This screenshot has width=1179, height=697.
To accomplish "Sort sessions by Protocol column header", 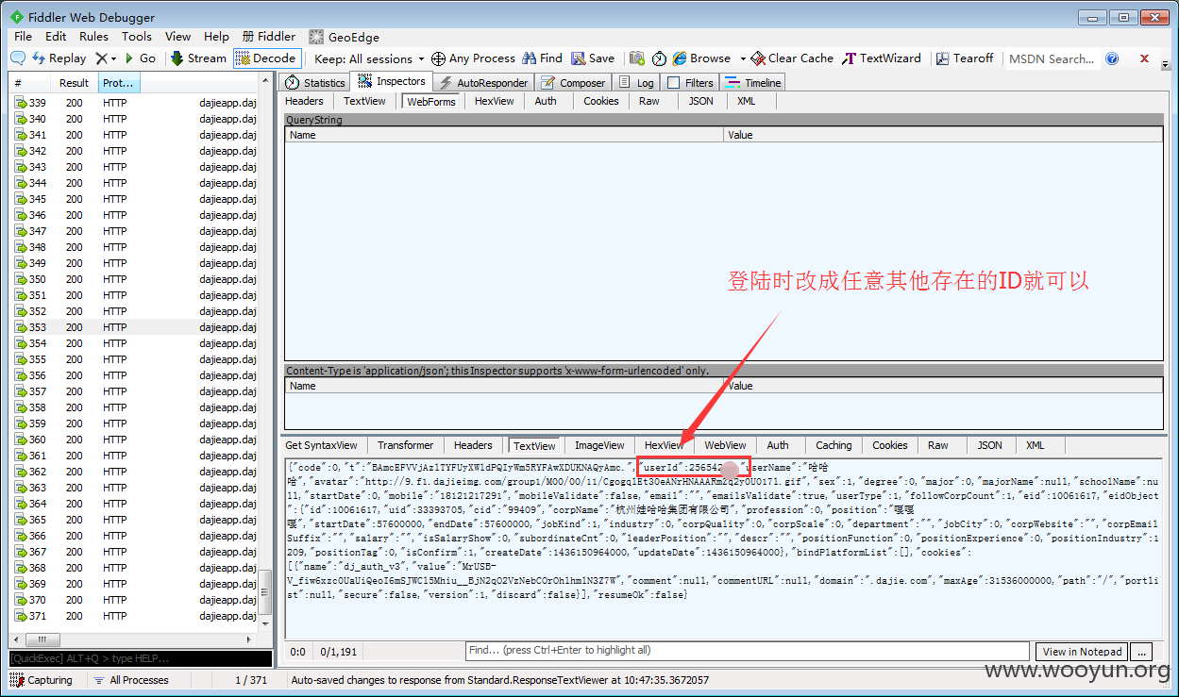I will tap(120, 83).
